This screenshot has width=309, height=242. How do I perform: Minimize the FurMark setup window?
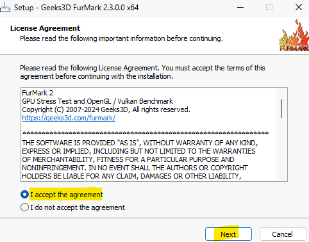240,8
